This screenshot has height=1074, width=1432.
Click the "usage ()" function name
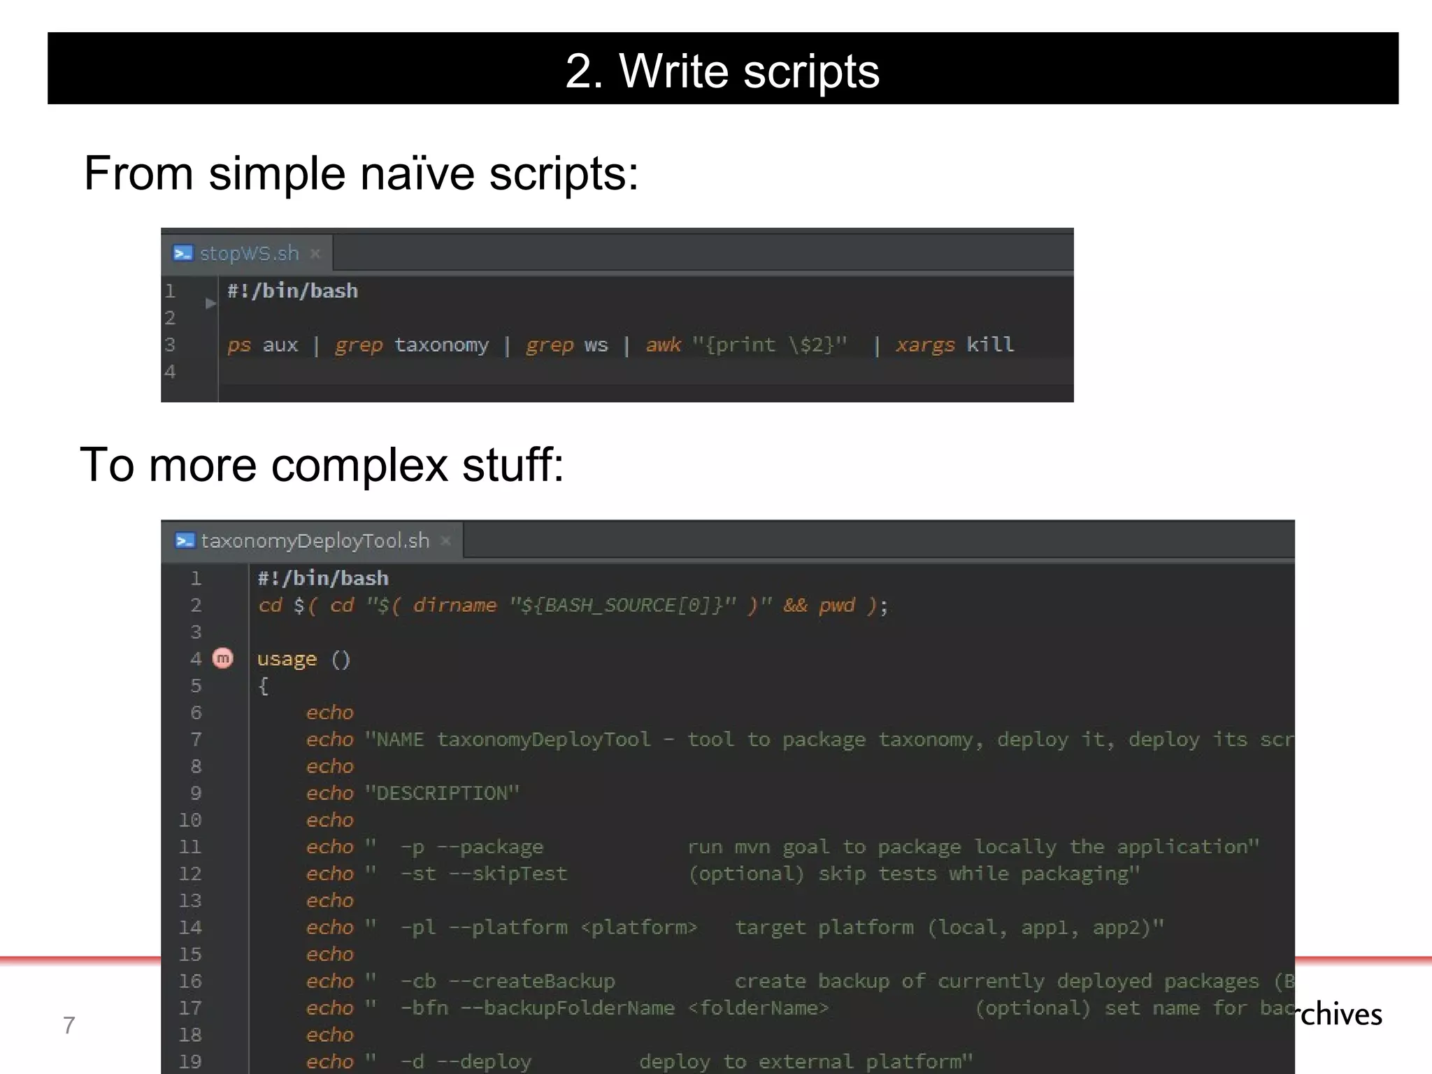pos(303,659)
